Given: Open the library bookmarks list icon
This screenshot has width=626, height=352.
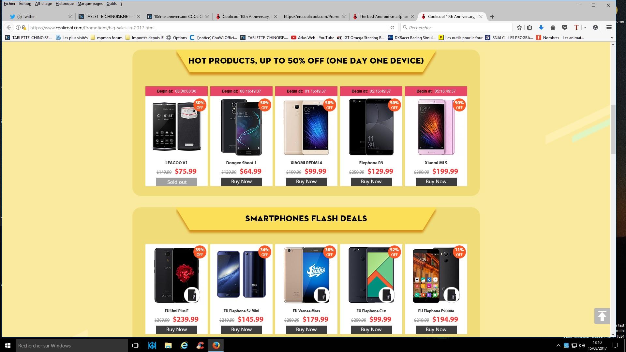Looking at the screenshot, I should pyautogui.click(x=529, y=28).
